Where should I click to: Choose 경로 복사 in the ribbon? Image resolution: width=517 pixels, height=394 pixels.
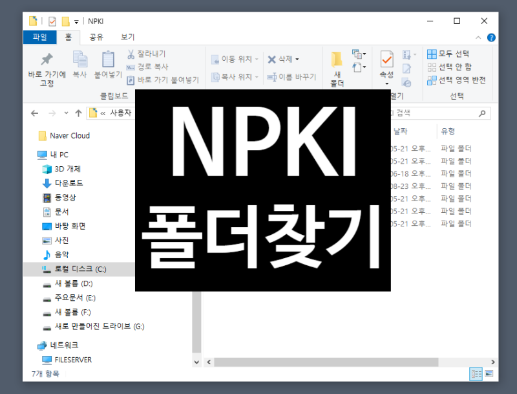147,67
